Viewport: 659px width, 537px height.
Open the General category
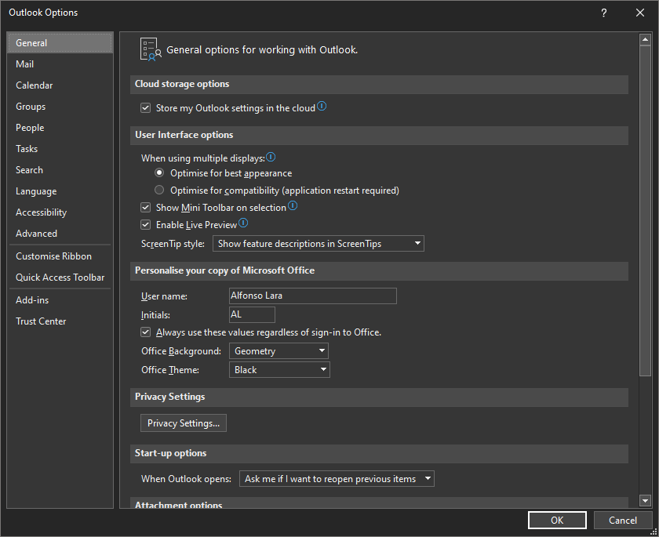[x=60, y=43]
